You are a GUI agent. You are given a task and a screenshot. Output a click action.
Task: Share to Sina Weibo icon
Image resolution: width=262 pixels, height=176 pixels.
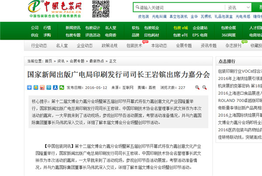click(x=42, y=88)
